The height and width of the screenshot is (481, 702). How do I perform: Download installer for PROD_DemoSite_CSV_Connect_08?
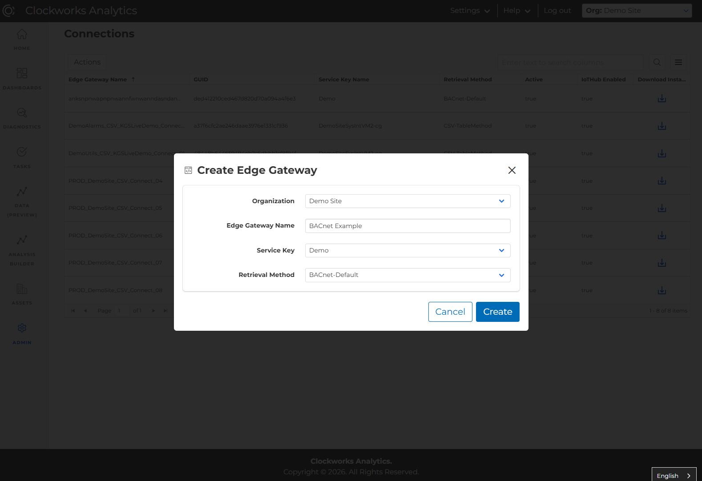662,290
